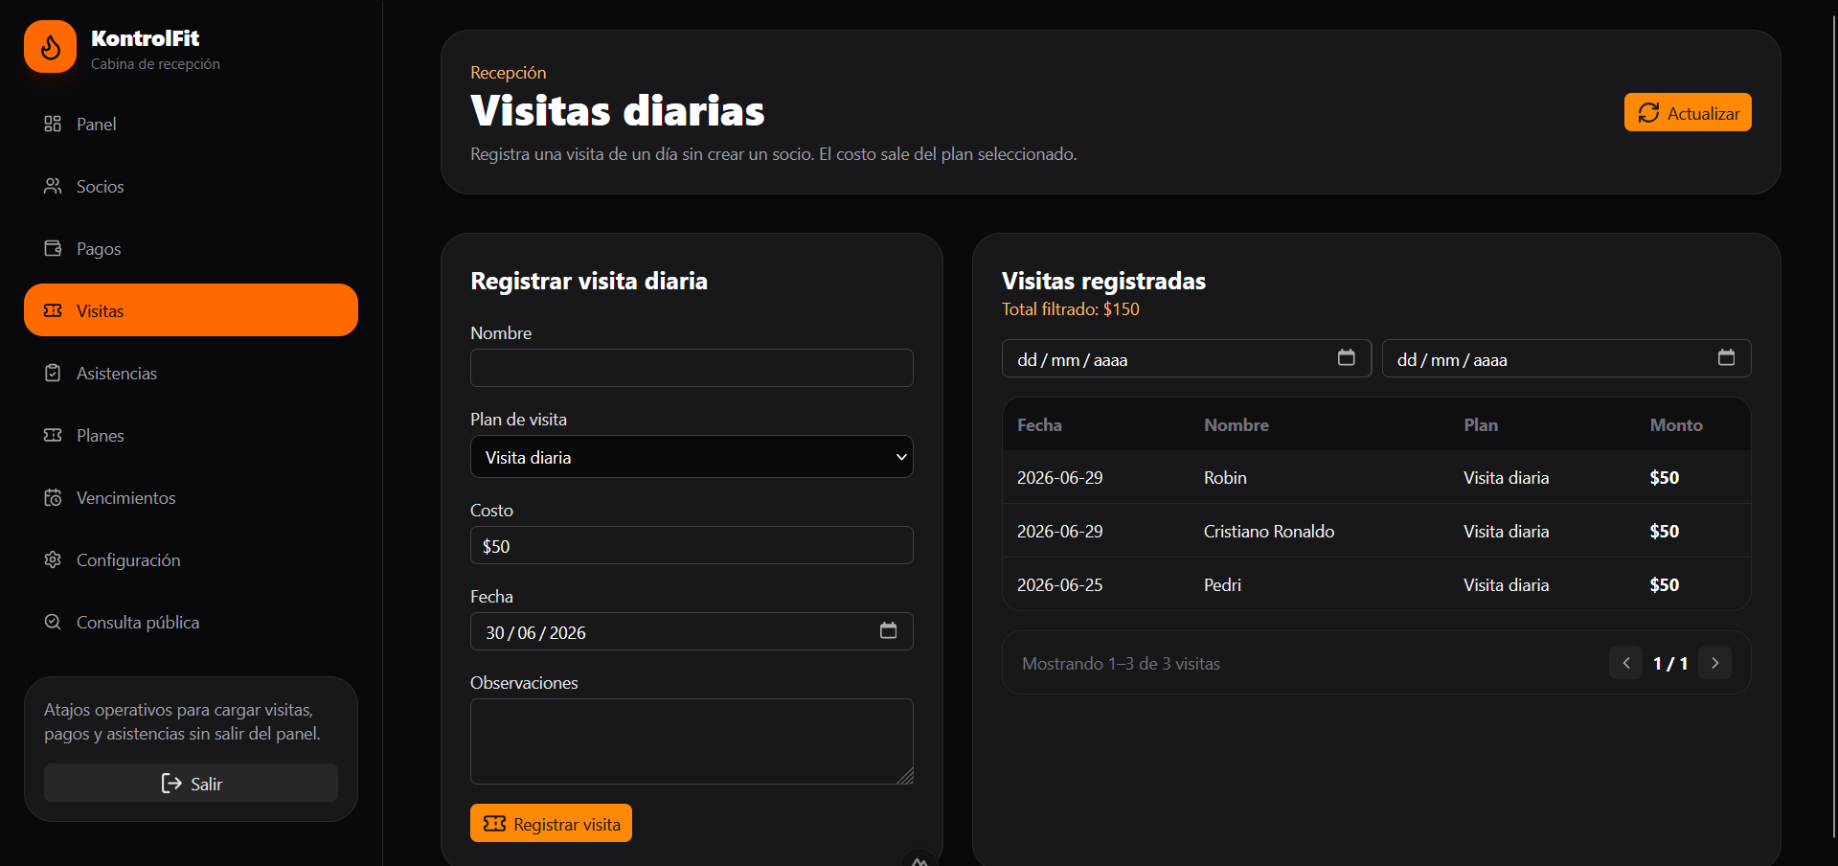Click the Mostrando 1–3 de 3 visitas text
The width and height of the screenshot is (1838, 866).
1121,663
